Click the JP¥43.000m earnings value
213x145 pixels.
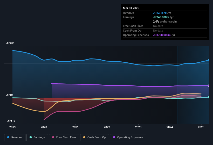click(x=161, y=17)
